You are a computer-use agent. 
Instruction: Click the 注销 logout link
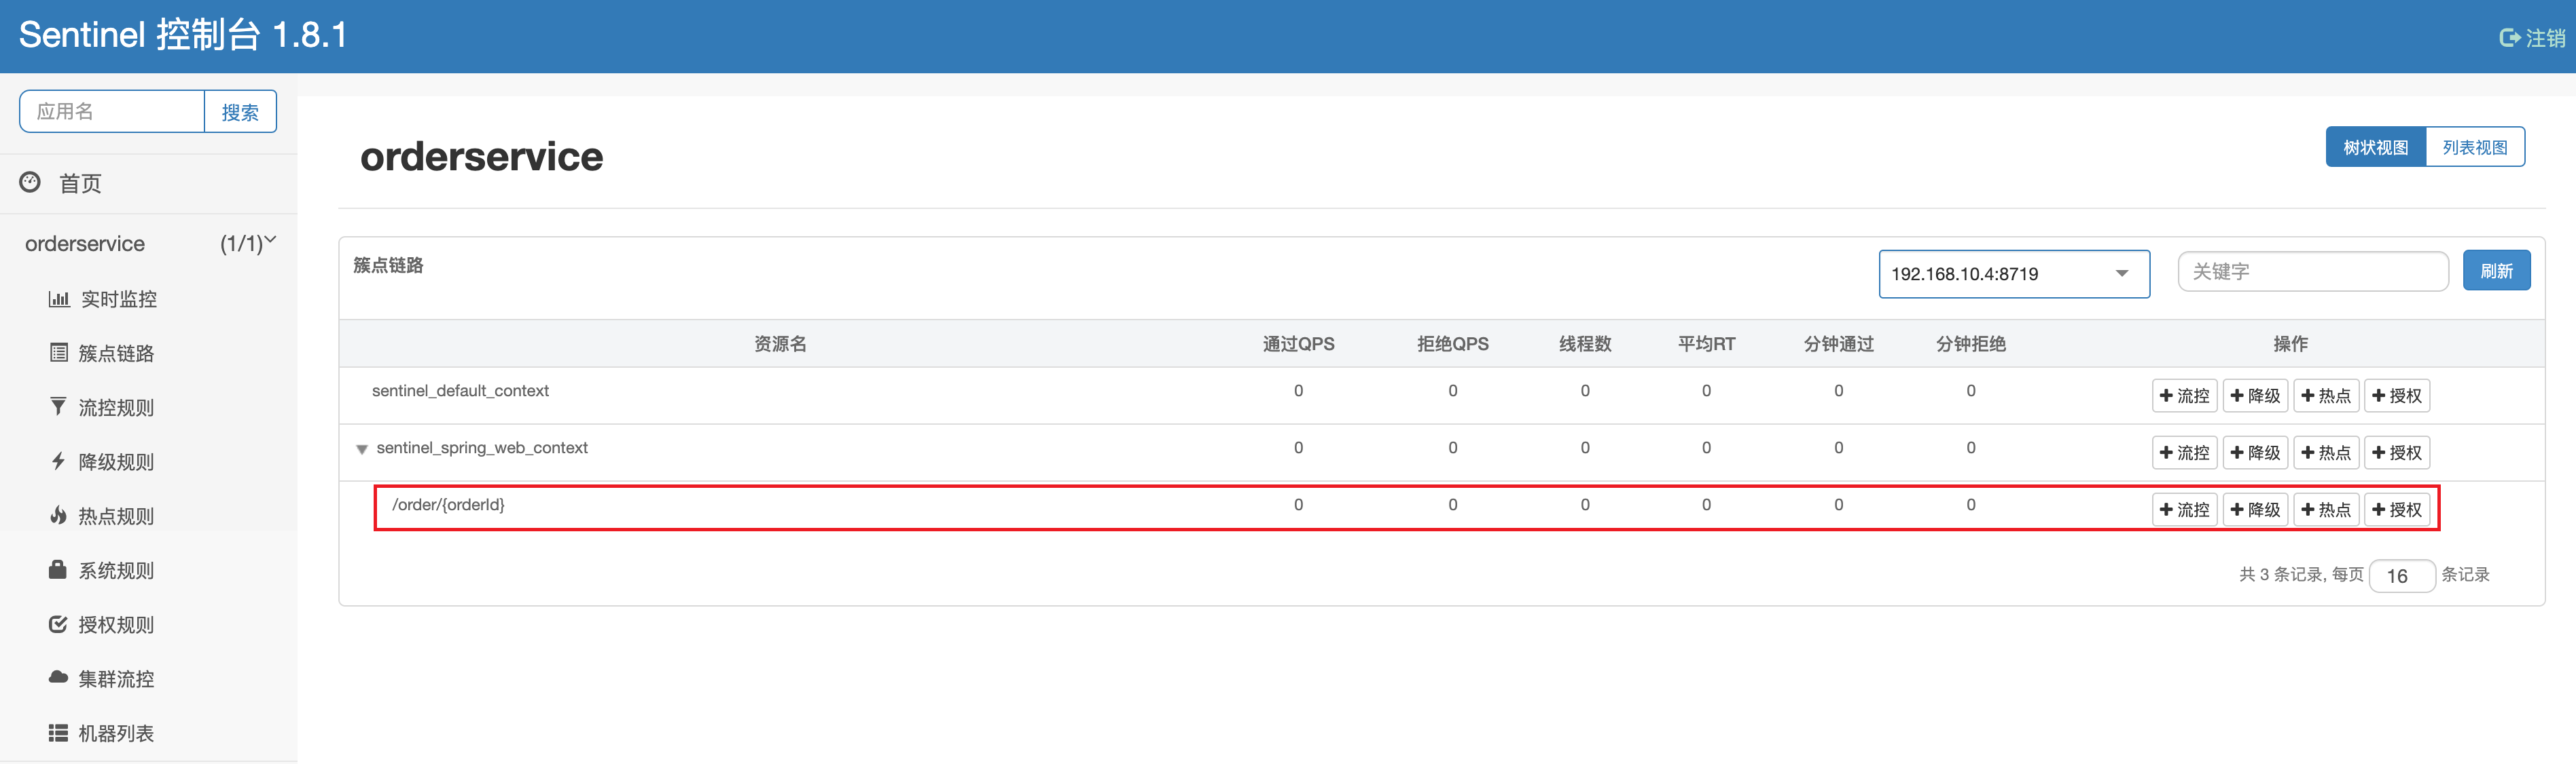(x=2545, y=38)
